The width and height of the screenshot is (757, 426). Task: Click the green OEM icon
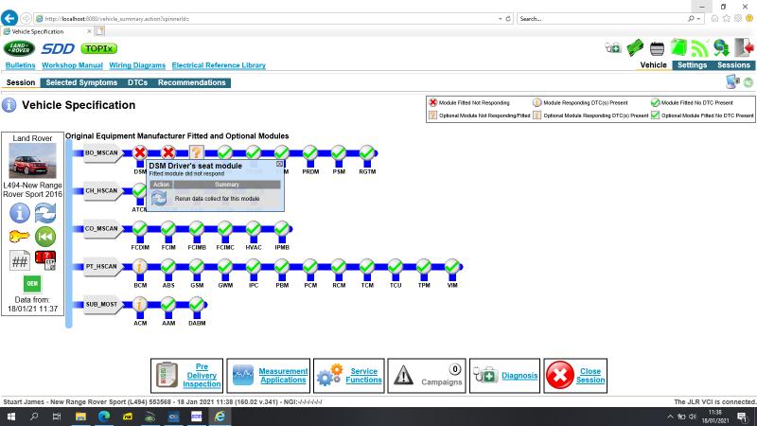tap(32, 283)
